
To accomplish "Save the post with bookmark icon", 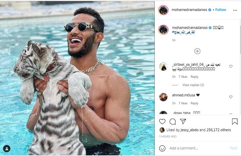I will (235, 121).
